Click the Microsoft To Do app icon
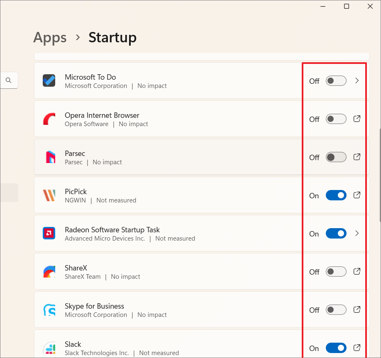 click(x=49, y=80)
